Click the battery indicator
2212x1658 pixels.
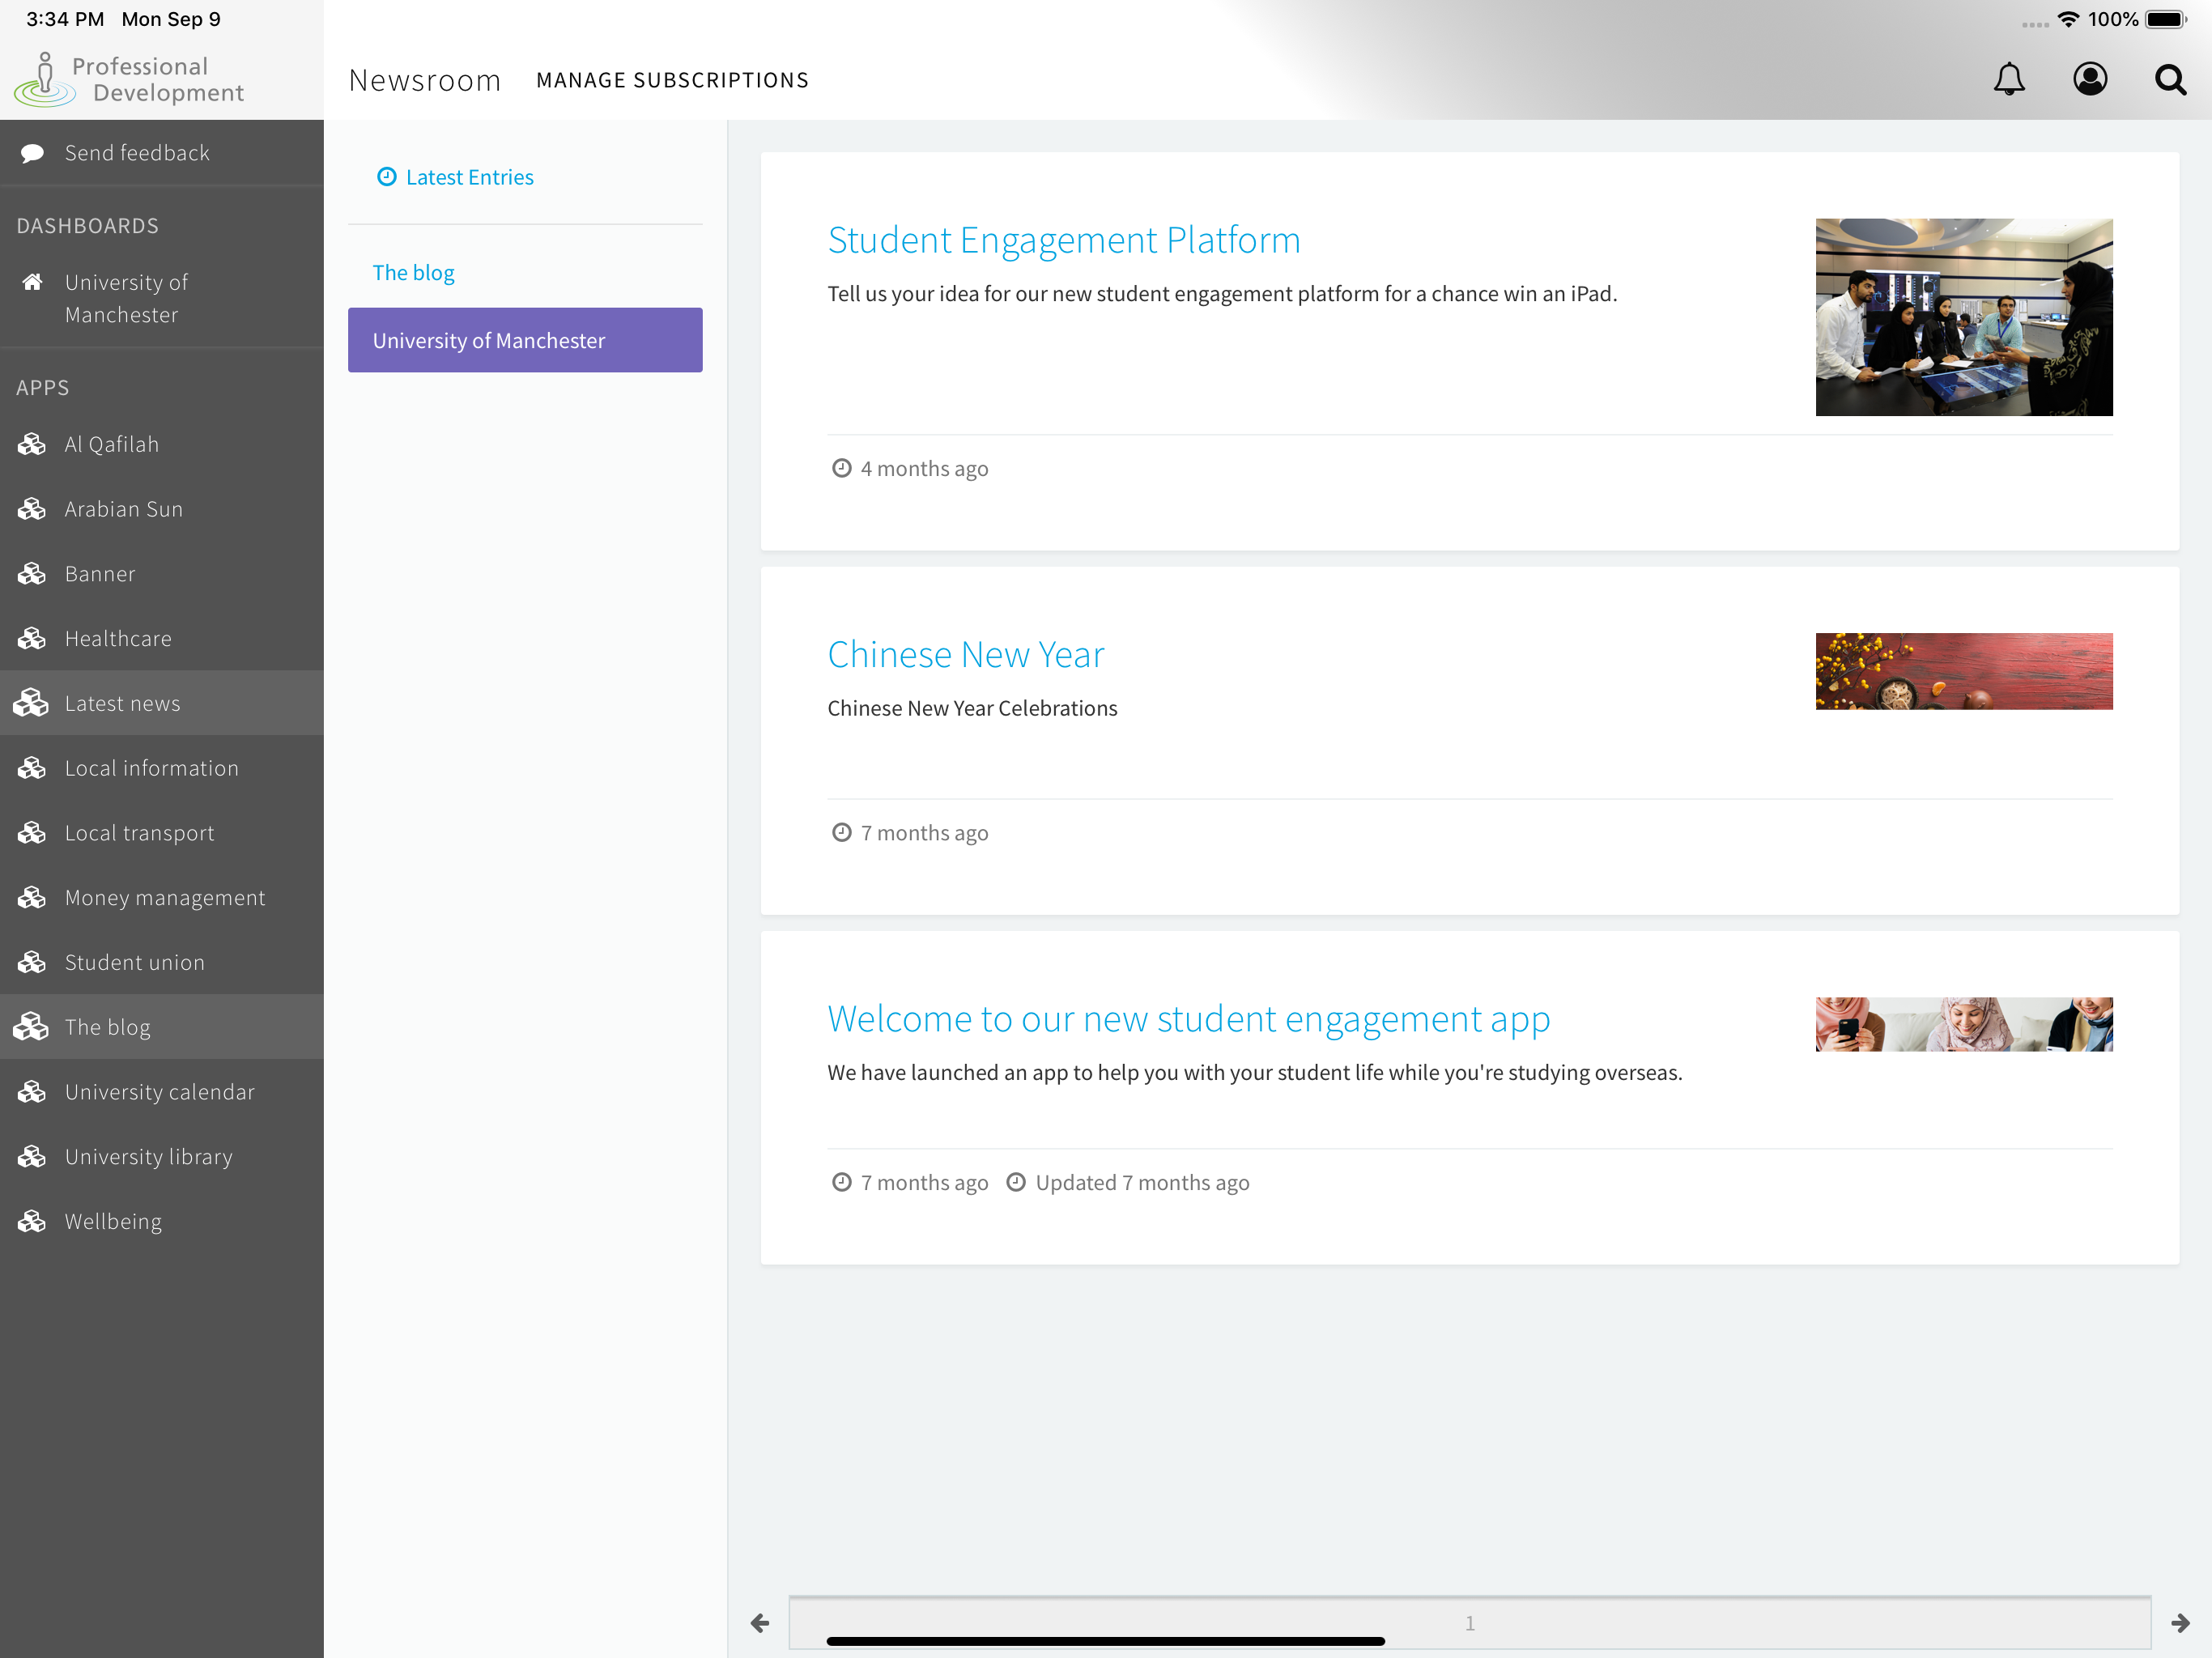coord(2167,19)
